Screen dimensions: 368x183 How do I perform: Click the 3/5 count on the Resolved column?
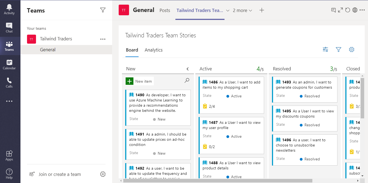point(334,69)
